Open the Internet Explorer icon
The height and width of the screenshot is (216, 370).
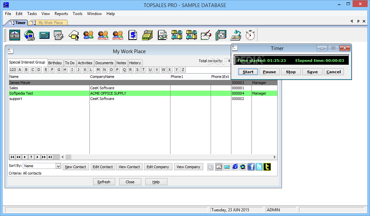[235, 167]
